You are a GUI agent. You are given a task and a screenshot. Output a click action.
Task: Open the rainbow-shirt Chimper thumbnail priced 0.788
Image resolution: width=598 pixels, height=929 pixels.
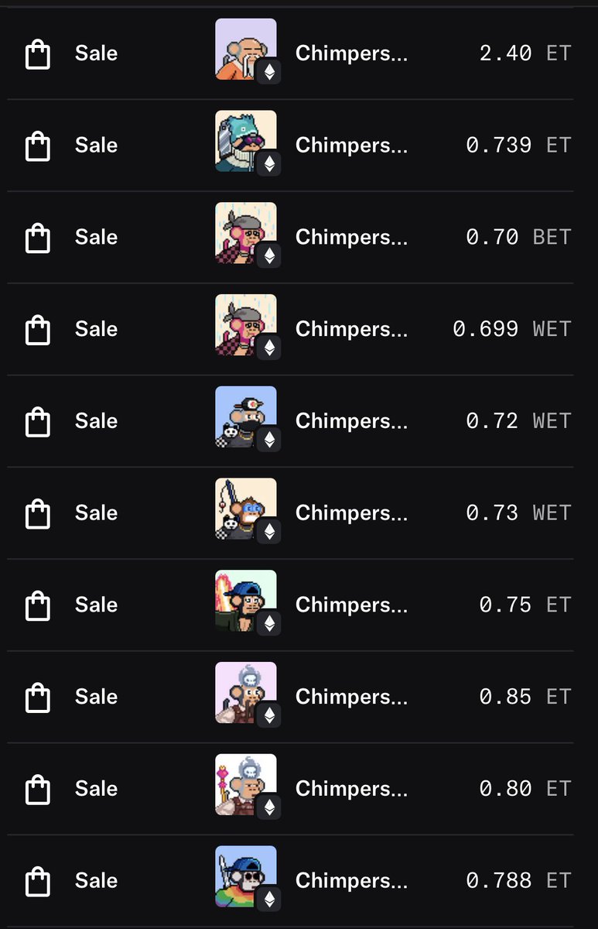point(246,876)
